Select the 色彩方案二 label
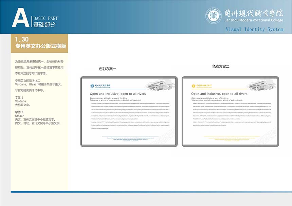292x206 pixels. pos(221,67)
